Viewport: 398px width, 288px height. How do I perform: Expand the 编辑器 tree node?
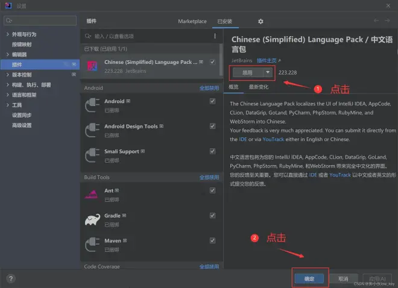(7, 54)
